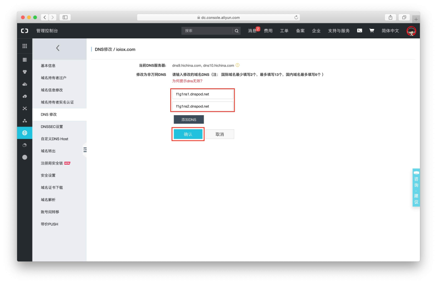This screenshot has width=437, height=284.
Task: Click the info icon beside current DNS servers
Action: [238, 65]
